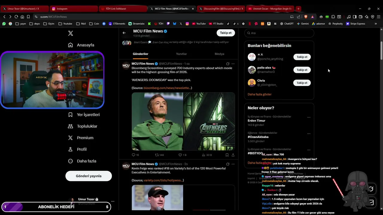
Task: Open the variety.com source link
Action: pos(163,180)
